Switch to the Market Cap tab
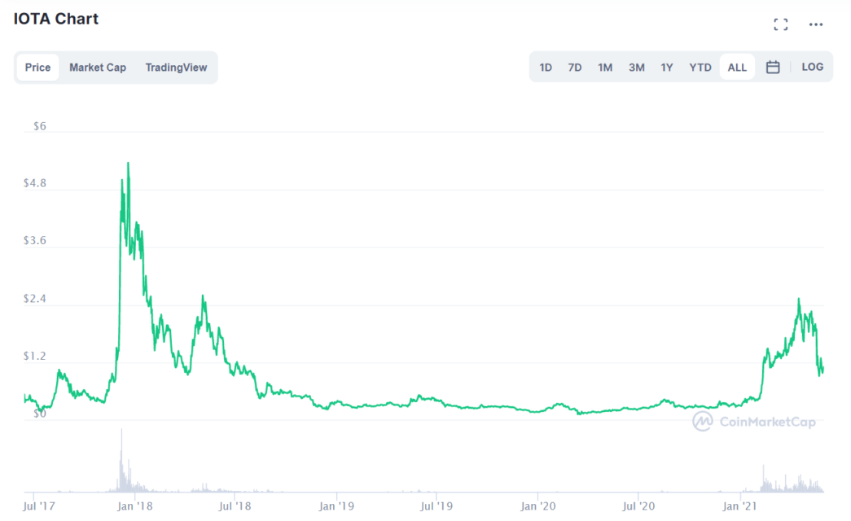This screenshot has height=521, width=851. coord(98,68)
